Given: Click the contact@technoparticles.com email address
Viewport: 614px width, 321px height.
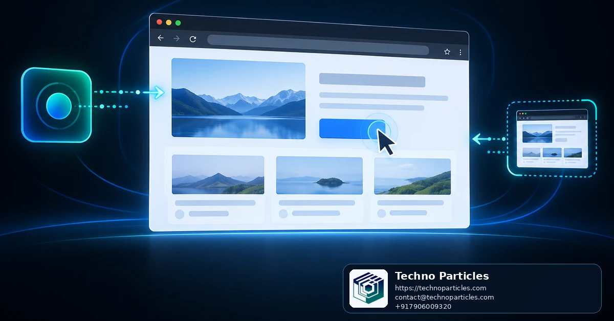Looking at the screenshot, I should 445,297.
